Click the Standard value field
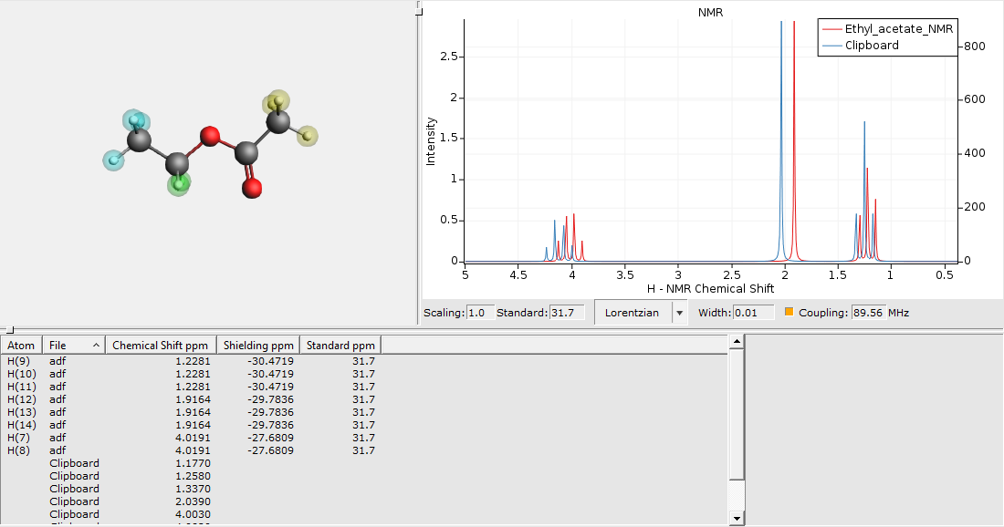Viewport: 1004px width, 527px height. point(567,313)
